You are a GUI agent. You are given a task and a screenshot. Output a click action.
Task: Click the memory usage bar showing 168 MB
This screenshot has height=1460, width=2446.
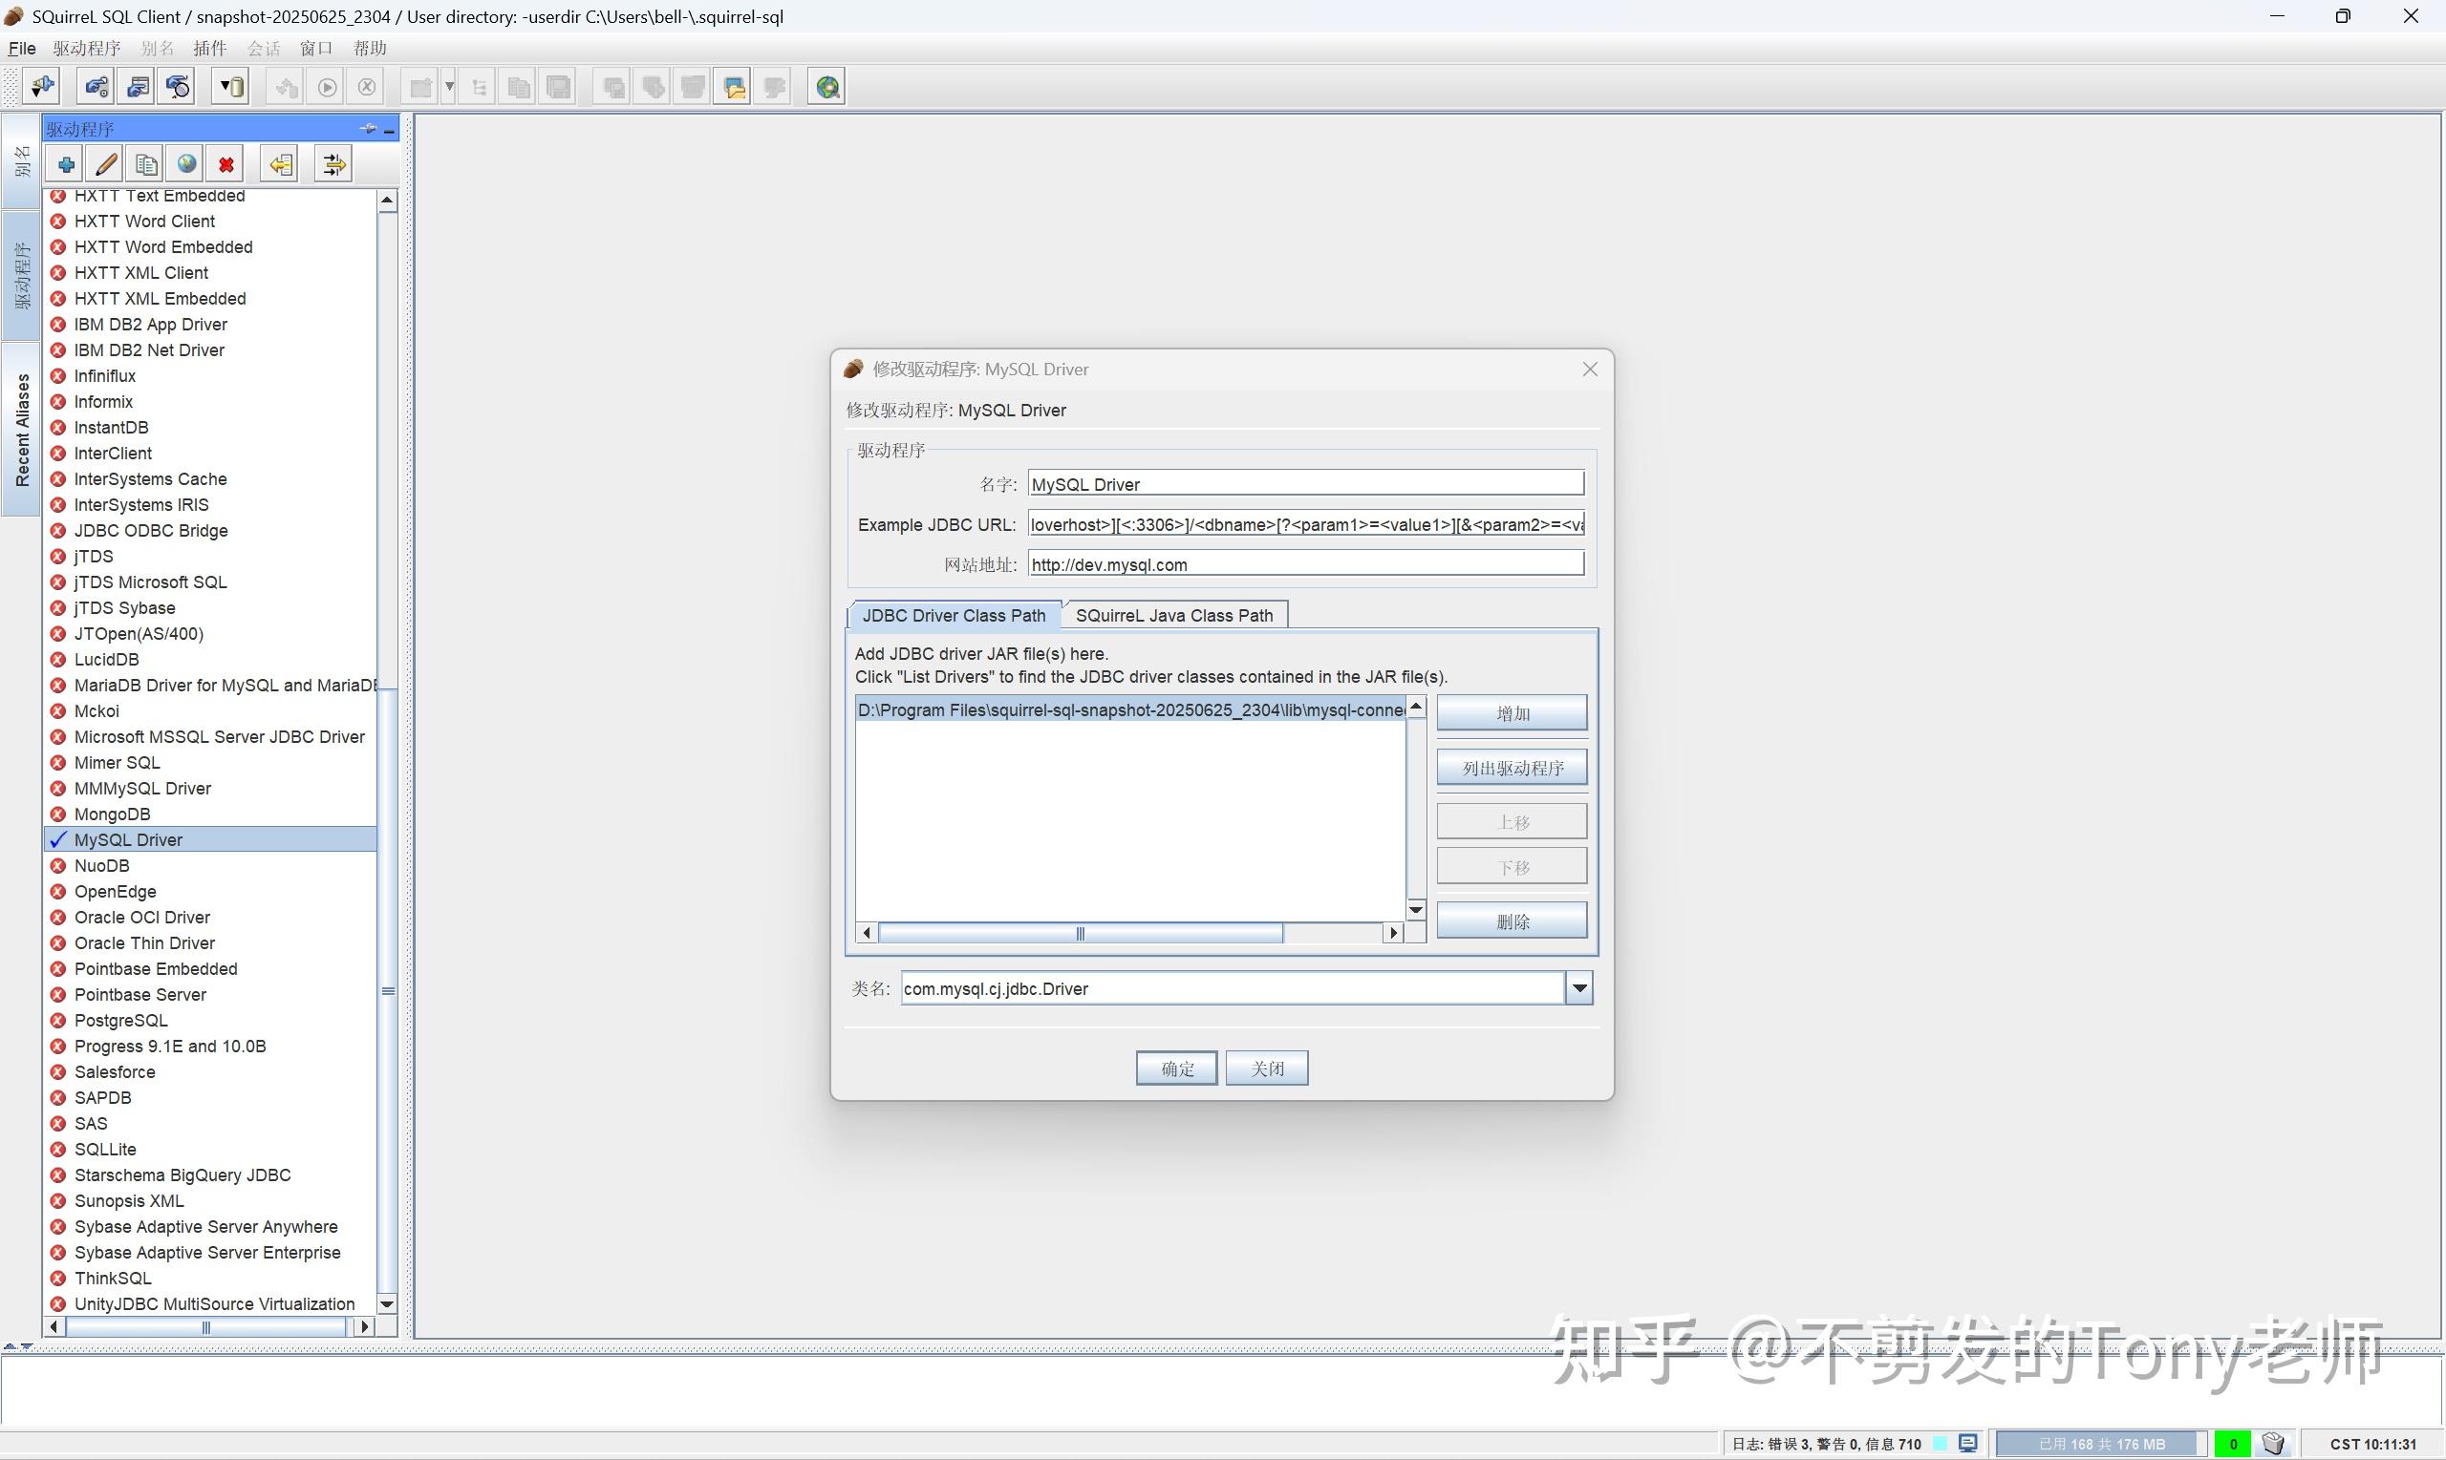[x=2095, y=1443]
